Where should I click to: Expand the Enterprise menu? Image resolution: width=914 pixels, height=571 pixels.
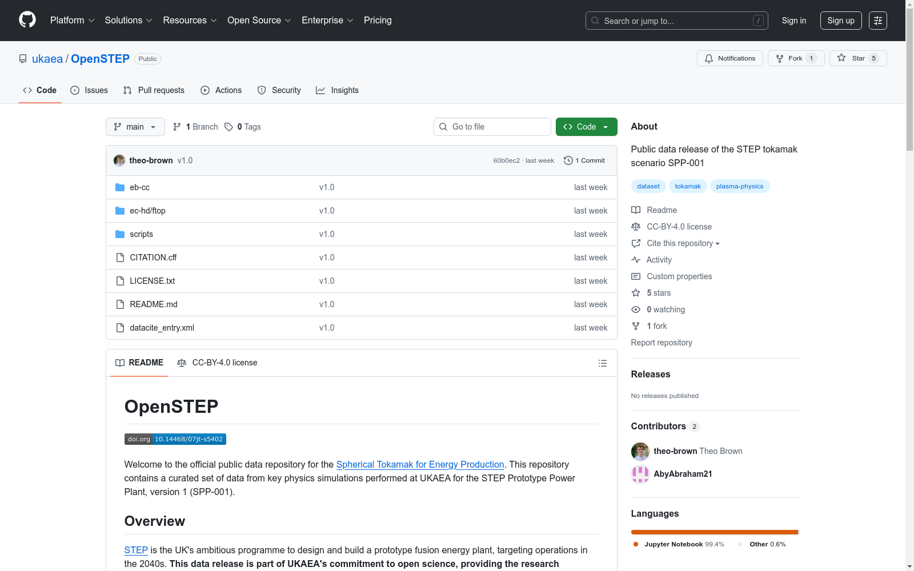(327, 21)
